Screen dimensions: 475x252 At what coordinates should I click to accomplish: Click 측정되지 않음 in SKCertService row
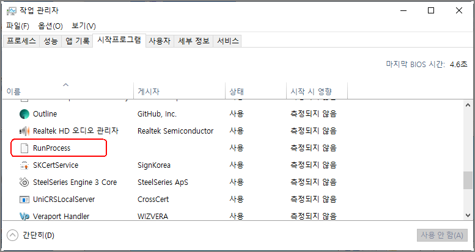point(314,165)
